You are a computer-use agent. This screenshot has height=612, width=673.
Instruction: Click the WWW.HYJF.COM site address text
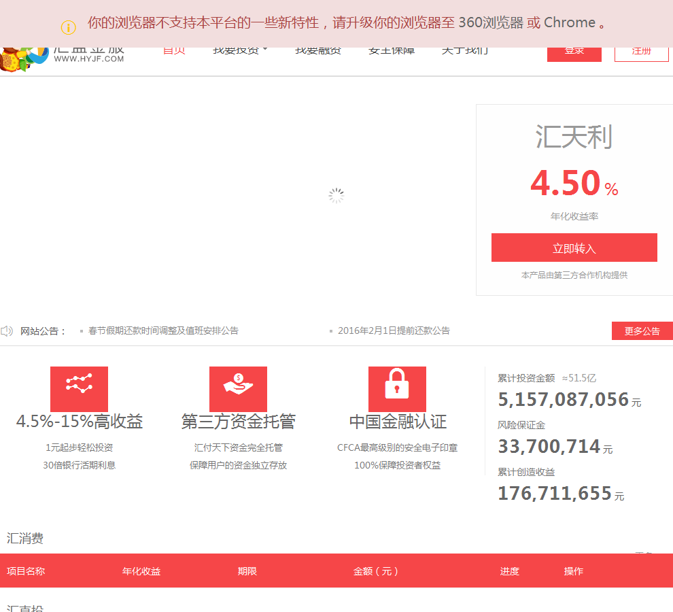click(x=89, y=59)
